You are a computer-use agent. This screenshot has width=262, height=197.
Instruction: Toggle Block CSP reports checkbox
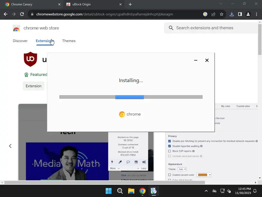170,151
